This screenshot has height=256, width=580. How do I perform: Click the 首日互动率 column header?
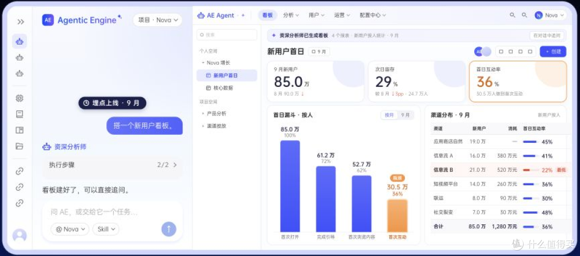534,129
